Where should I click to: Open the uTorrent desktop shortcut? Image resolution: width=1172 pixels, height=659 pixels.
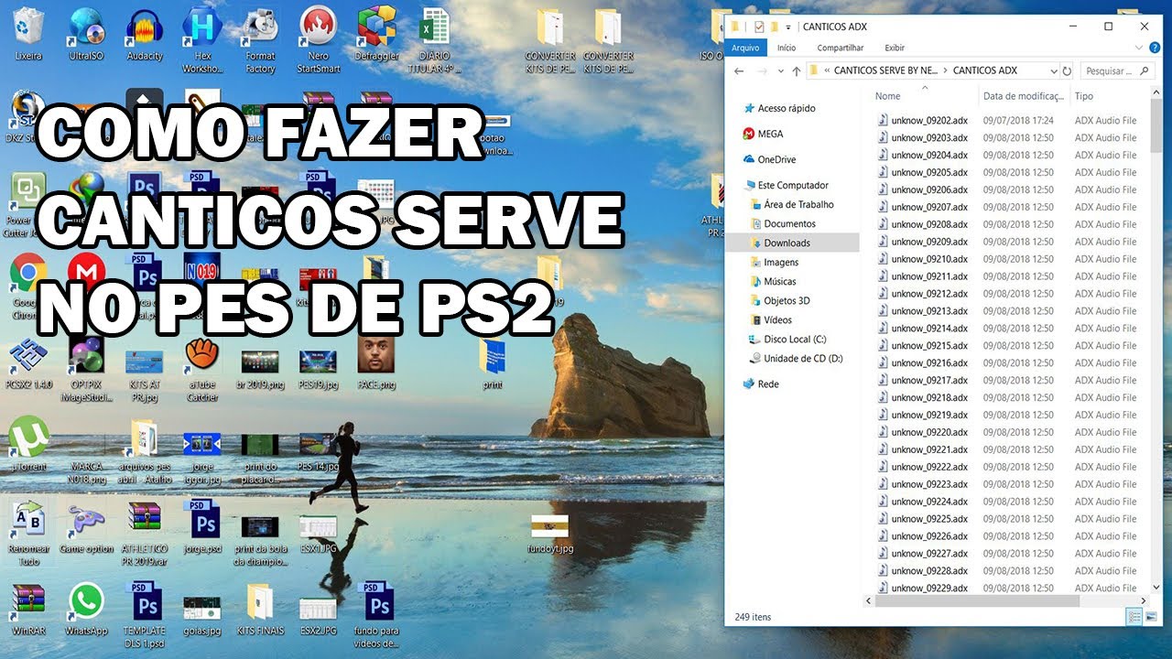point(28,444)
